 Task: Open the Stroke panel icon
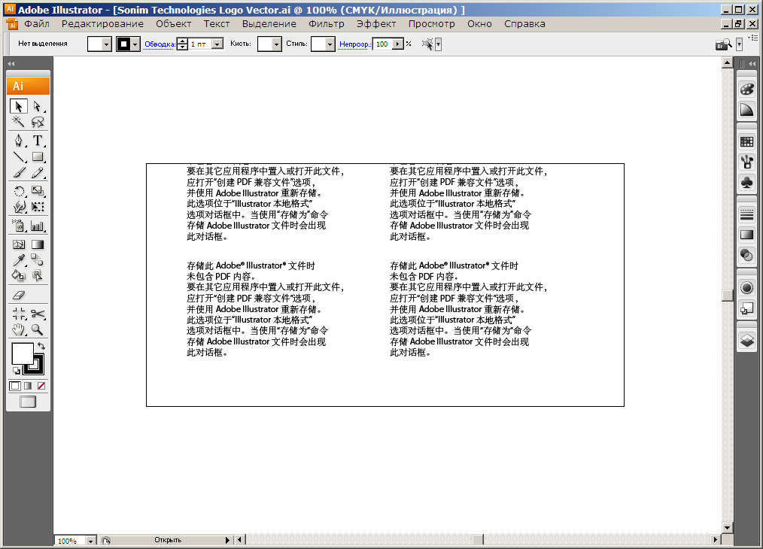pos(746,214)
